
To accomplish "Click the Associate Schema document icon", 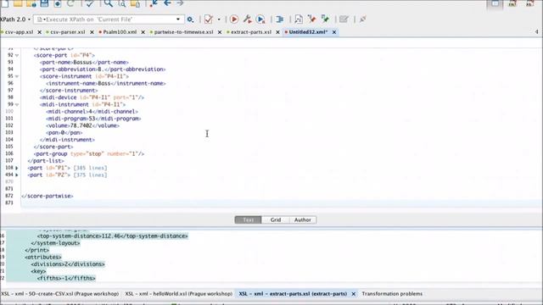I will (299, 19).
